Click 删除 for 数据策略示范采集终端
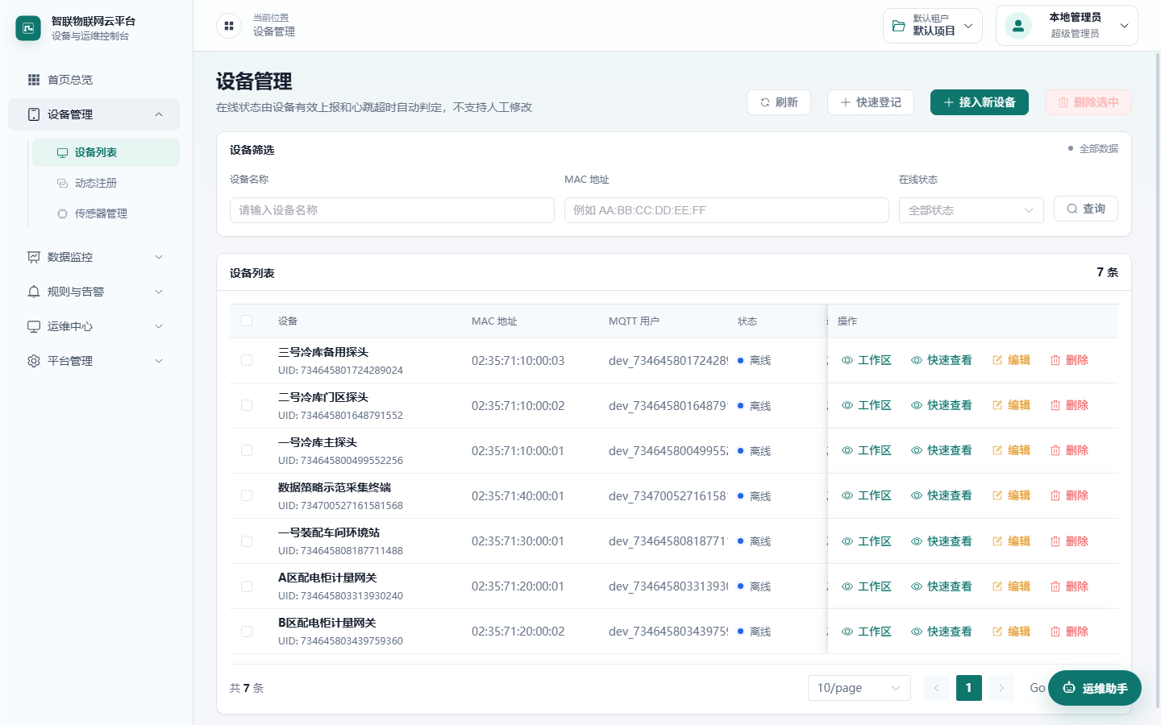This screenshot has width=1161, height=725. tap(1069, 495)
